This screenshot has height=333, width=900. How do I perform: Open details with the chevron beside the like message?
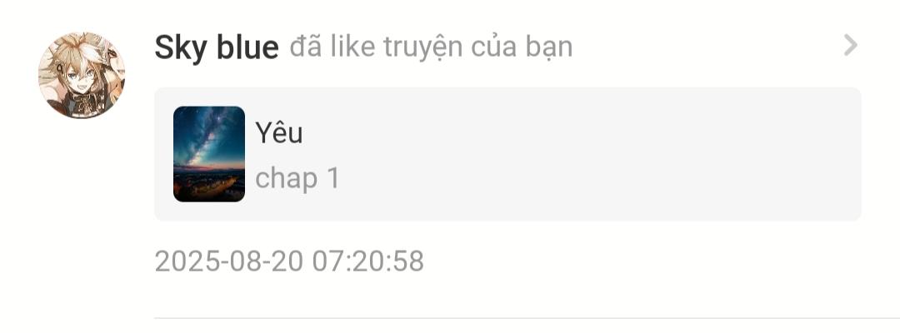click(850, 45)
